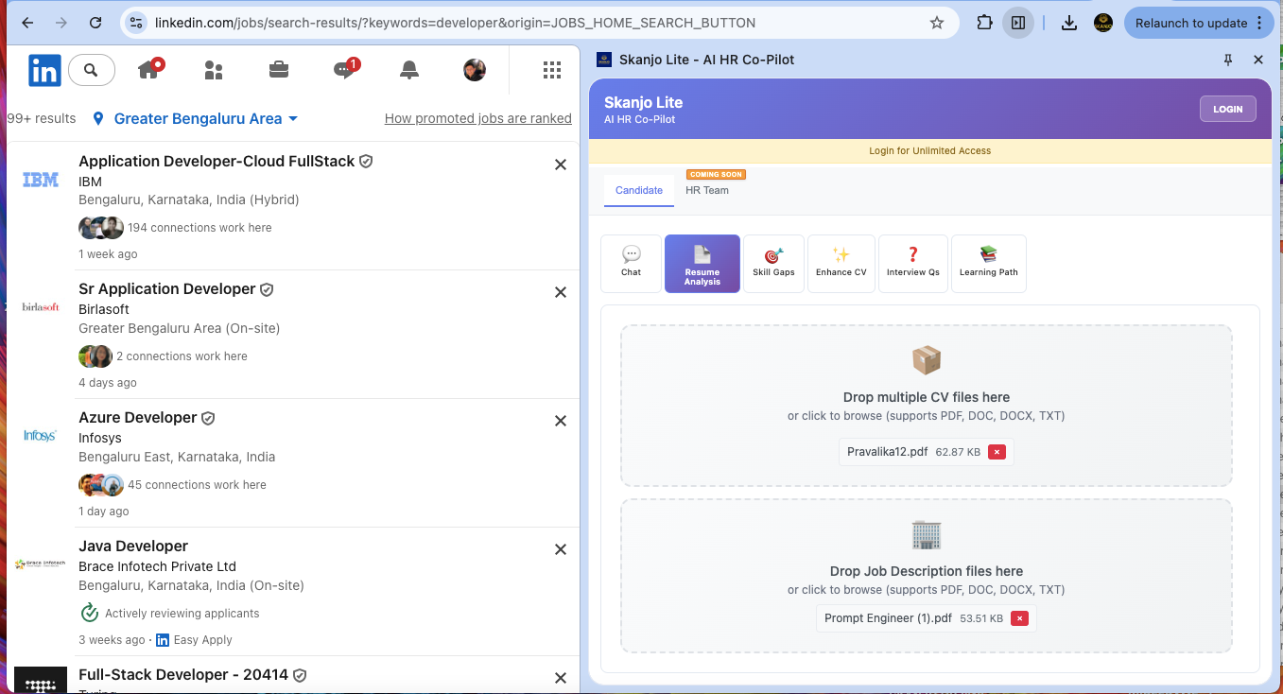The width and height of the screenshot is (1283, 694).
Task: Click the browser forward arrow
Action: (61, 23)
